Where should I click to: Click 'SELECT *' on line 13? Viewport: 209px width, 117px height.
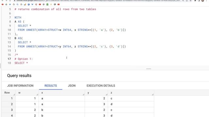(x=24, y=42)
